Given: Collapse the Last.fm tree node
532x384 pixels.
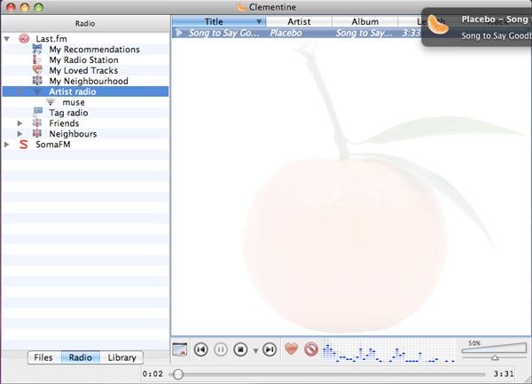Looking at the screenshot, I should point(7,39).
